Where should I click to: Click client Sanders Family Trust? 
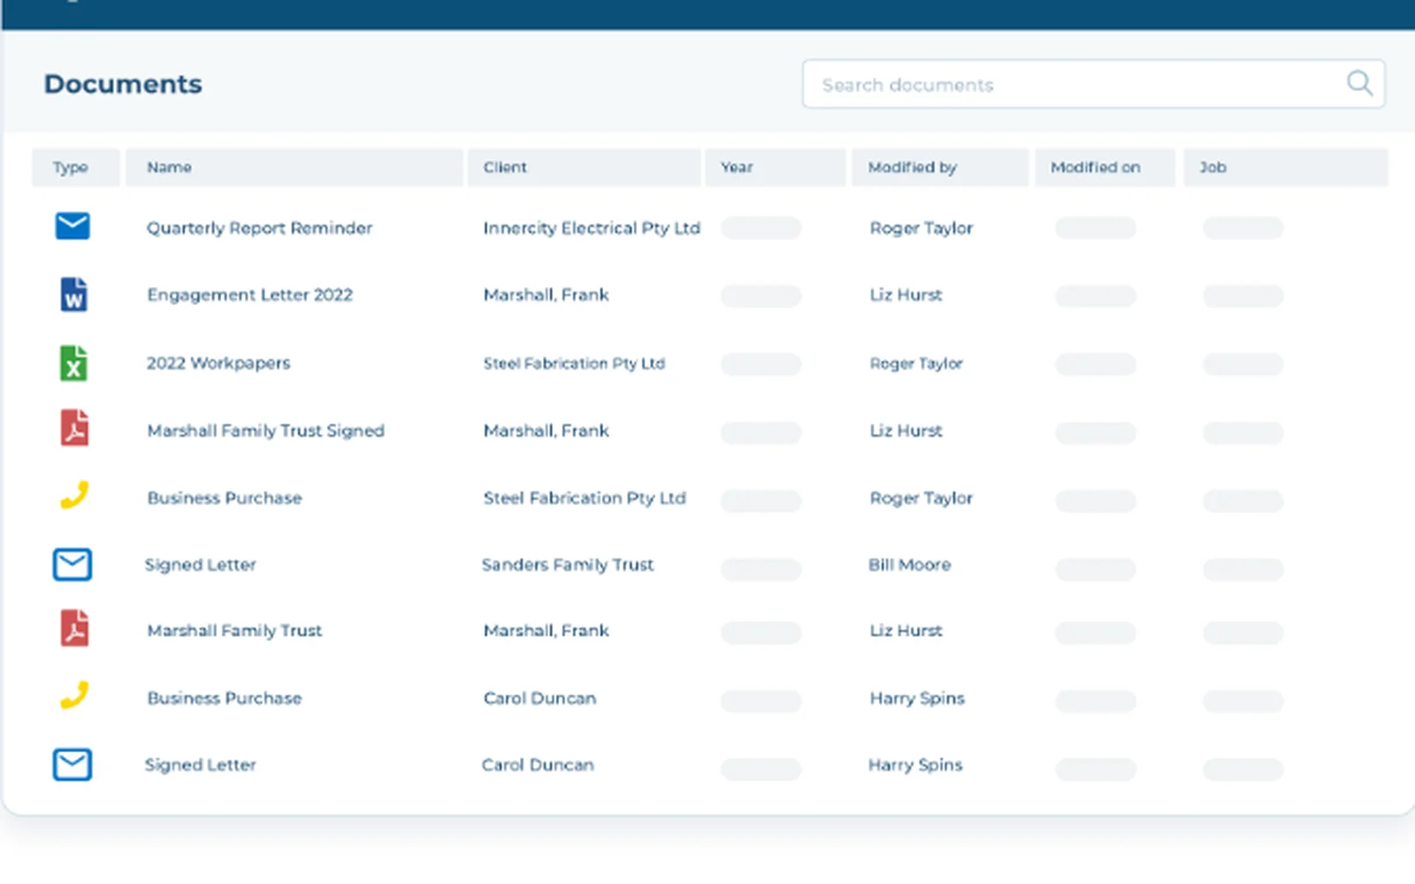click(568, 565)
